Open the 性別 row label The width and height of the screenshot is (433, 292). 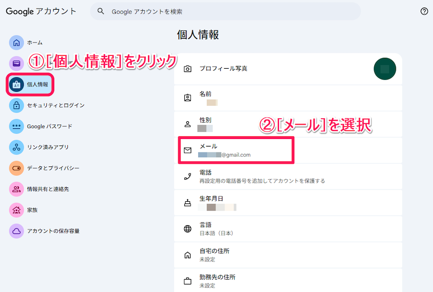(205, 120)
